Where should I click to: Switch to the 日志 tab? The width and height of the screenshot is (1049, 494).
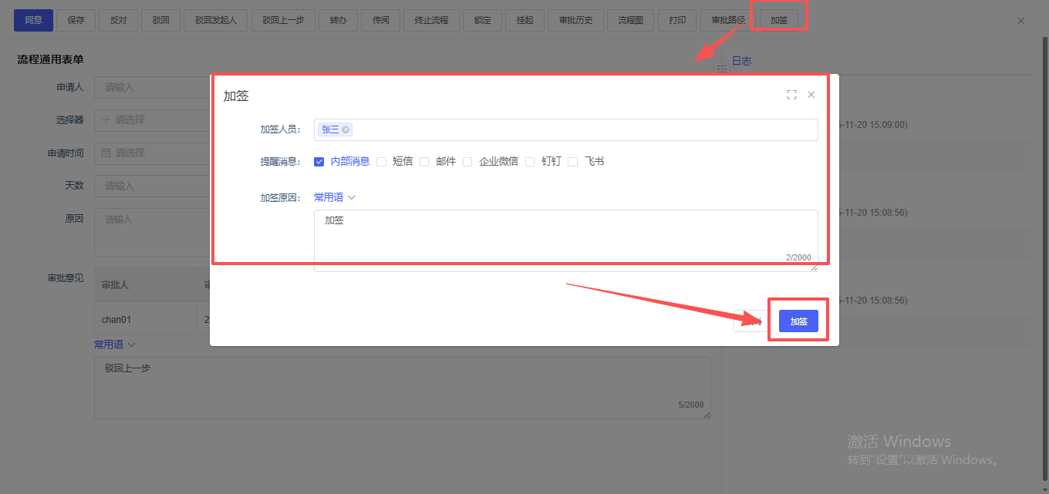pyautogui.click(x=741, y=61)
